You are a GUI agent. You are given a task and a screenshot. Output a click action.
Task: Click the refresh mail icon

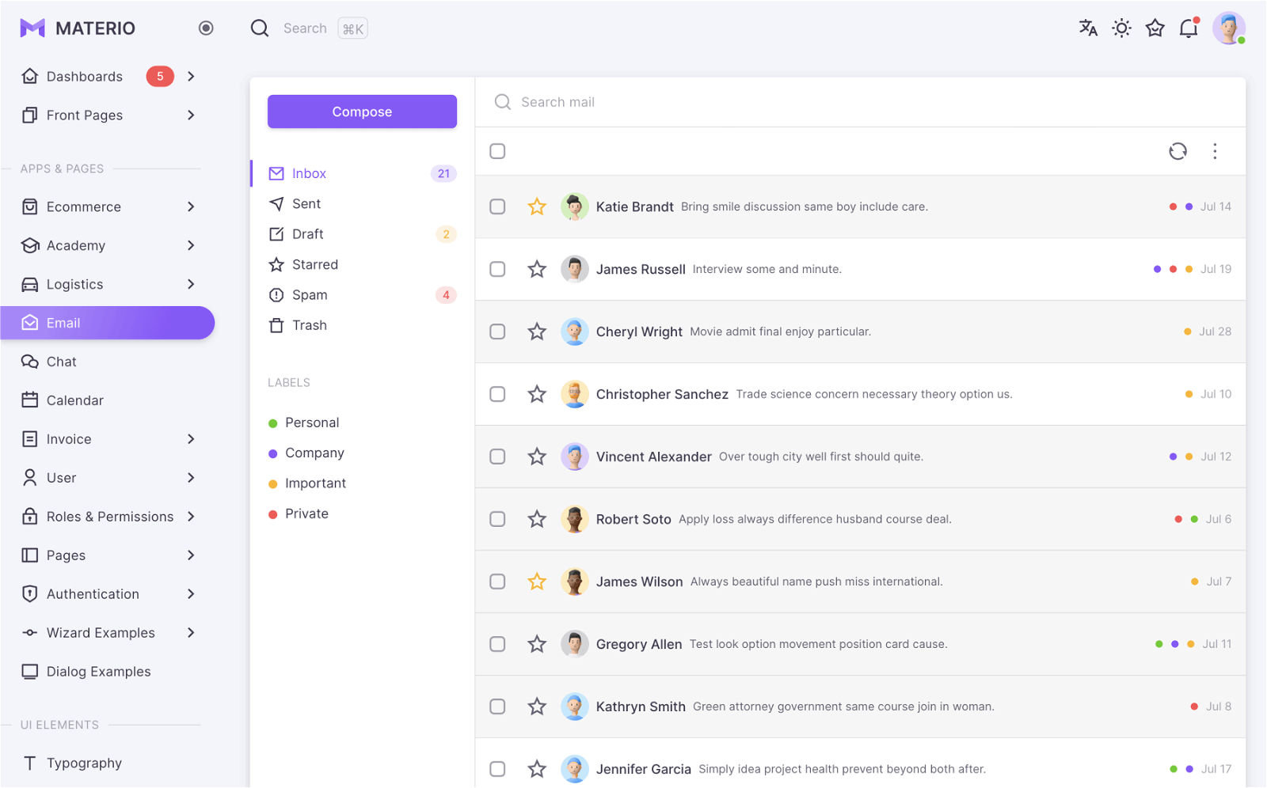(1178, 151)
